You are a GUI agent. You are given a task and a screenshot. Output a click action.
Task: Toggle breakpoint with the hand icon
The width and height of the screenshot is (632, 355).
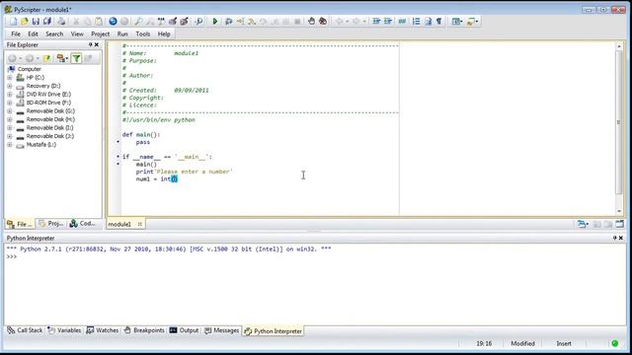click(x=311, y=22)
